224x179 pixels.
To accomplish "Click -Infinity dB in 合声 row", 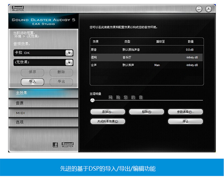I will (x=192, y=65).
